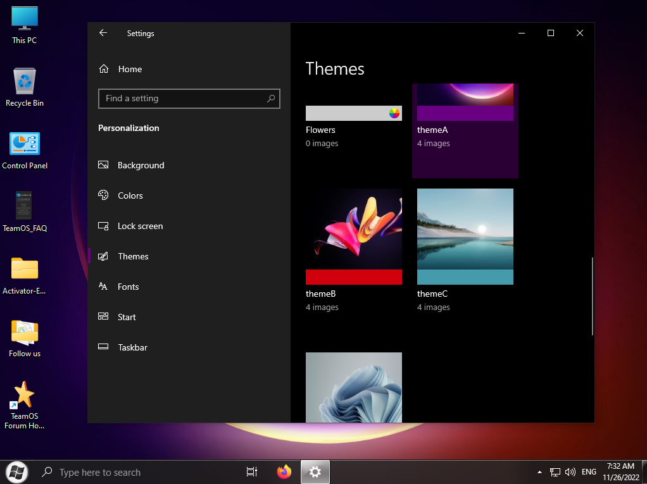Click the color wheel on Flowers theme
The width and height of the screenshot is (647, 484).
tap(394, 113)
